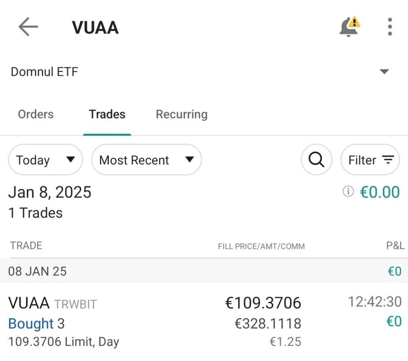Open the Today date range dropdown
Screen dimensions: 408x361
point(45,160)
